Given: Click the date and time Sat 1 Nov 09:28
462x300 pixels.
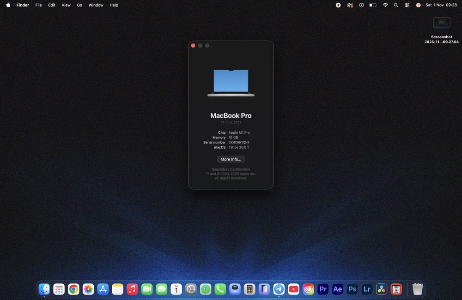Looking at the screenshot, I should [x=441, y=5].
